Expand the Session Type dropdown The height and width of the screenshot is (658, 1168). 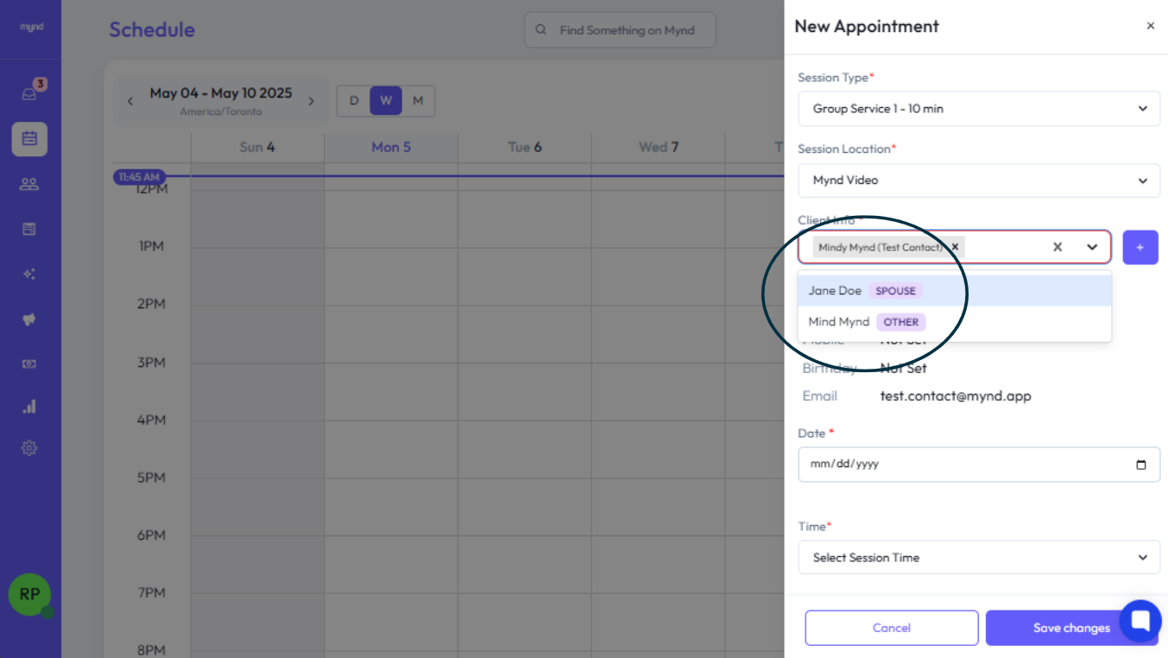[978, 109]
